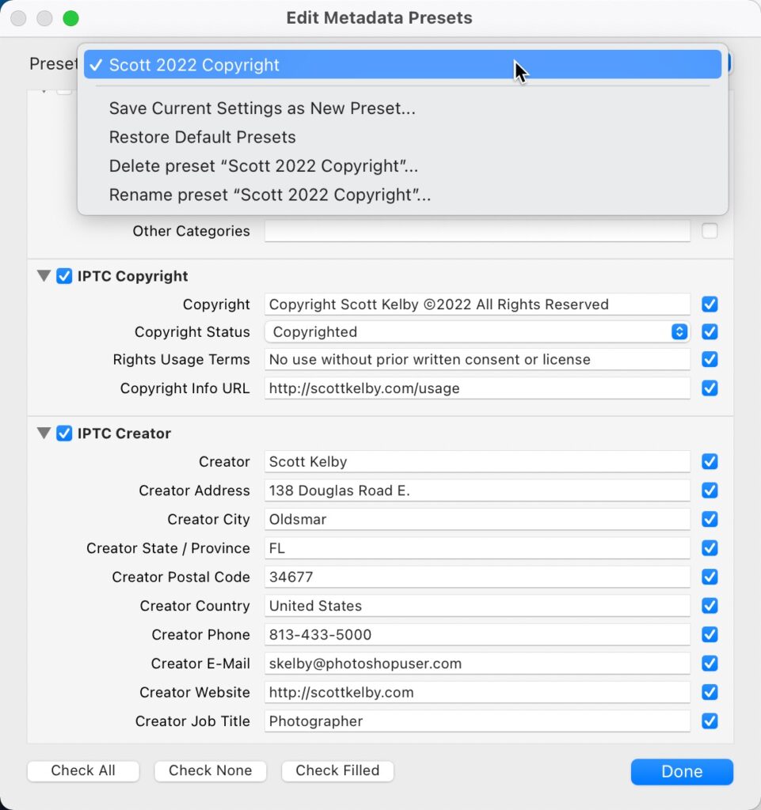Viewport: 761px width, 810px height.
Task: Uncheck the Creator City checkbox
Action: click(710, 519)
